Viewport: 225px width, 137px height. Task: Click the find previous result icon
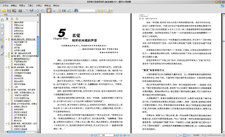98,10
